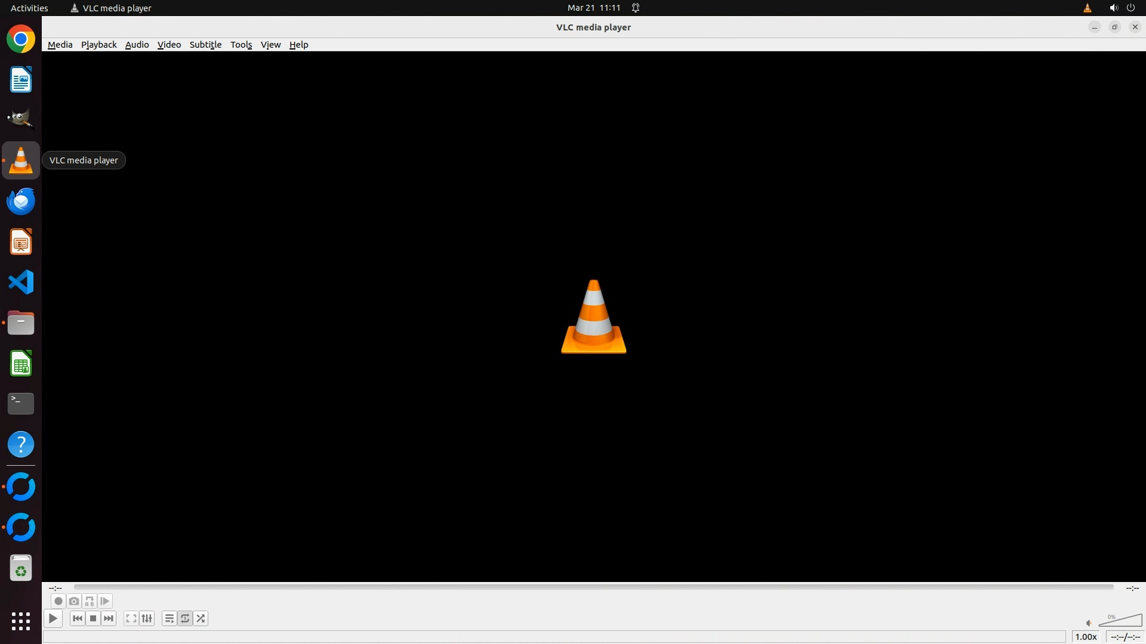
Task: Toggle random shuffle playback
Action: tap(201, 618)
